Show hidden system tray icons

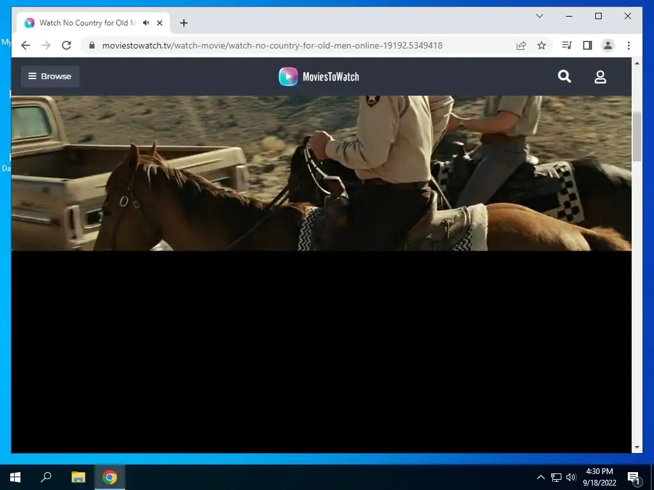pos(540,477)
